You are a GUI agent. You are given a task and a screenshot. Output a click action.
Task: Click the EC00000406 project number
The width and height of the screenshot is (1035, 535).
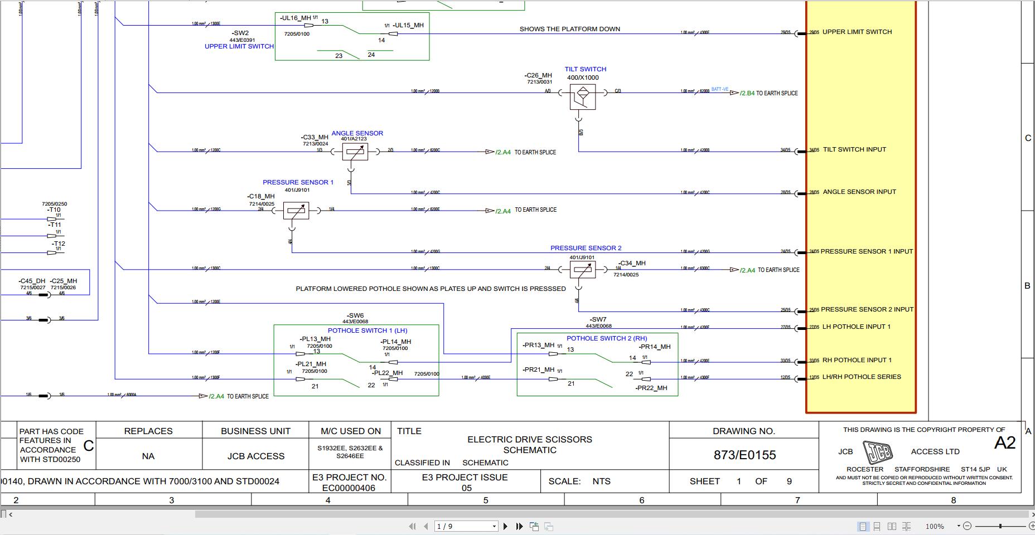coord(350,488)
